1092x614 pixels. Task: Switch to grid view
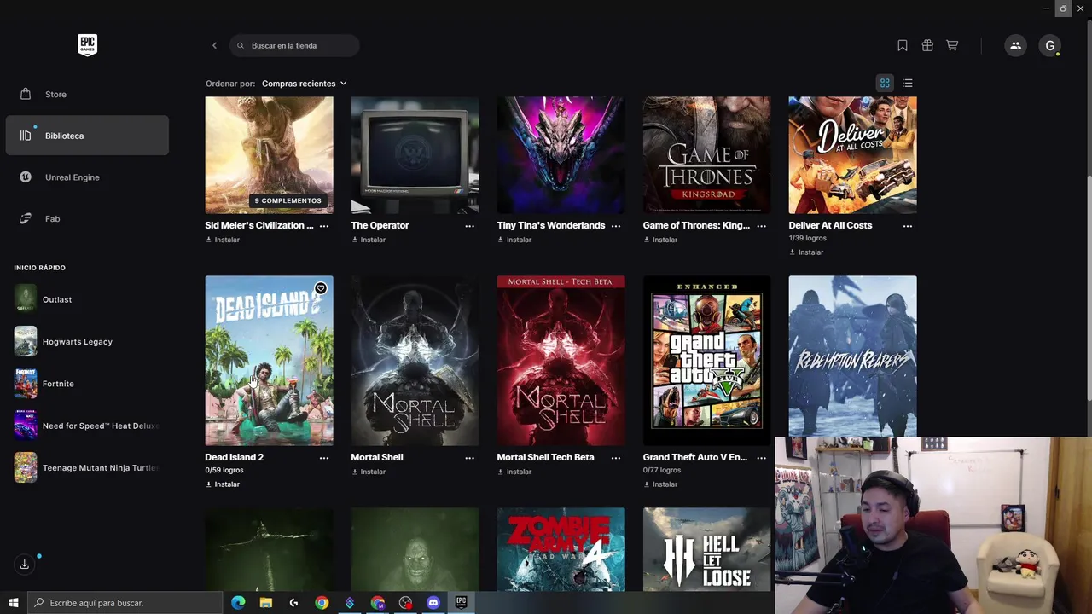(885, 83)
